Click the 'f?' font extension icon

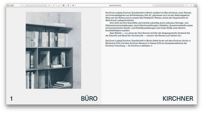[x=54, y=5]
